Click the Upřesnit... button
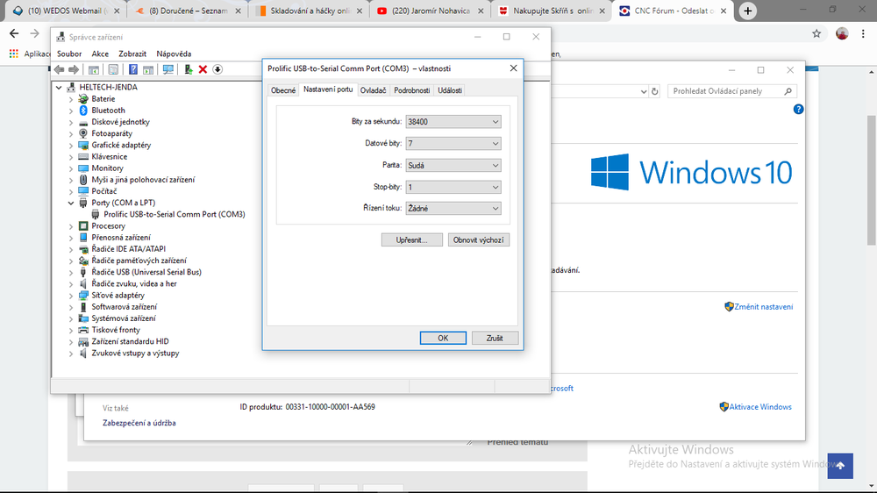Screen dimensions: 877x493 click(x=411, y=239)
